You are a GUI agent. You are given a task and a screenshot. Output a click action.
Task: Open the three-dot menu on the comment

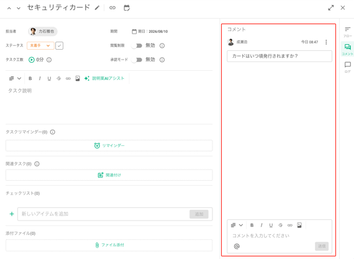[326, 42]
